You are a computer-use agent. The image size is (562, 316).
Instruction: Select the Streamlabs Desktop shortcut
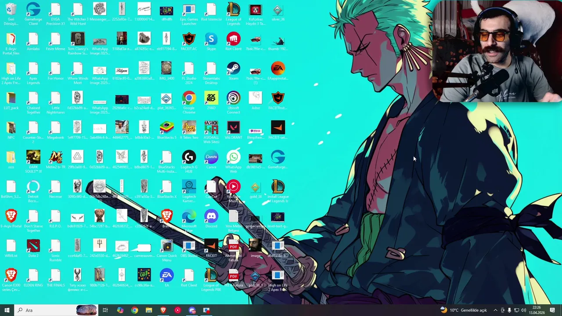point(211,73)
